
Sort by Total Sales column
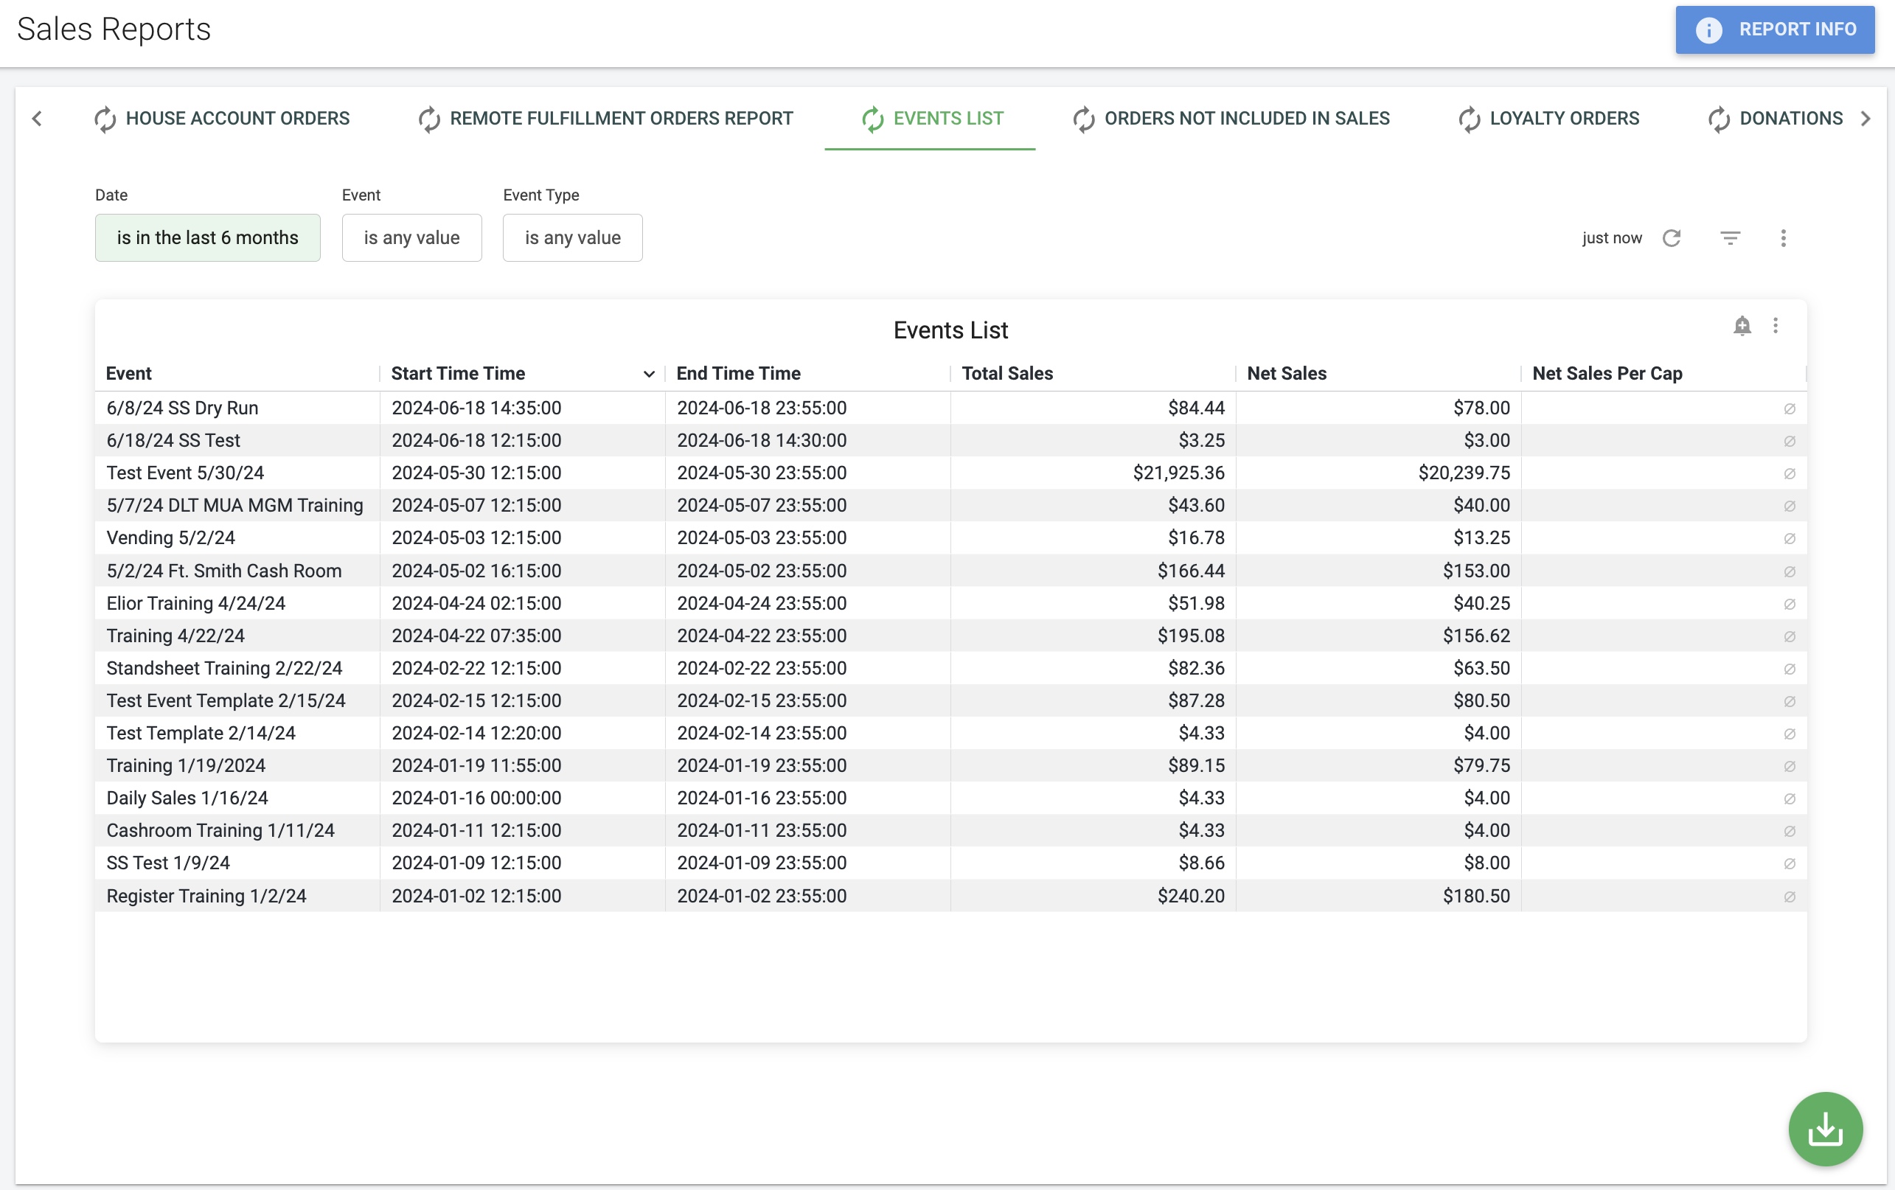[x=1007, y=374]
